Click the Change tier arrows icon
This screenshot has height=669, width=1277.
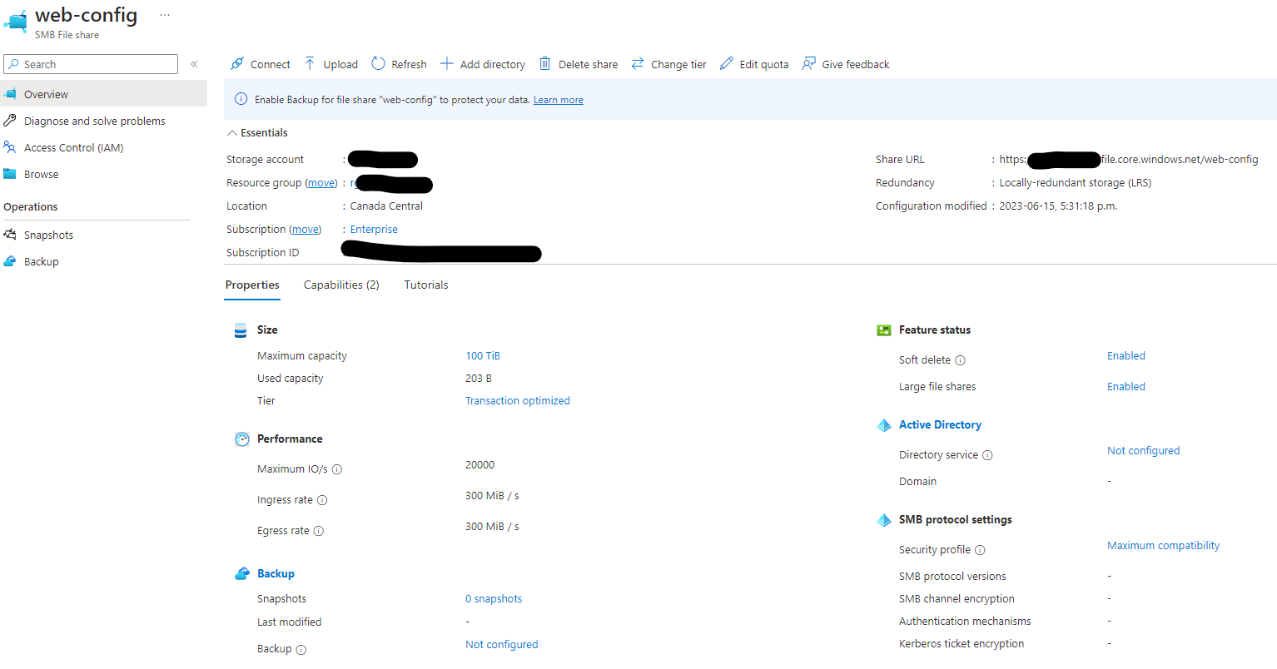pos(638,64)
